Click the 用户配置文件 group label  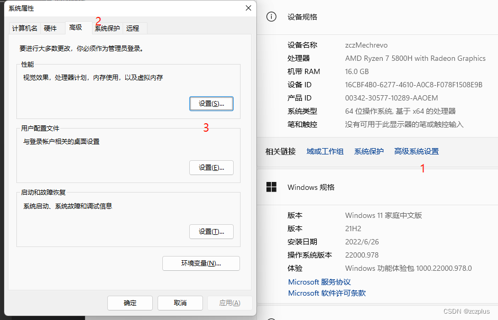pos(40,129)
